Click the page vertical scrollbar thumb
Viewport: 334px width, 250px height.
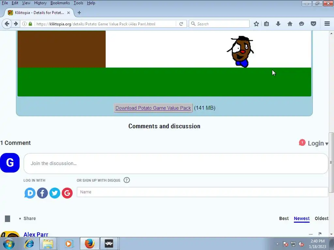(x=331, y=163)
